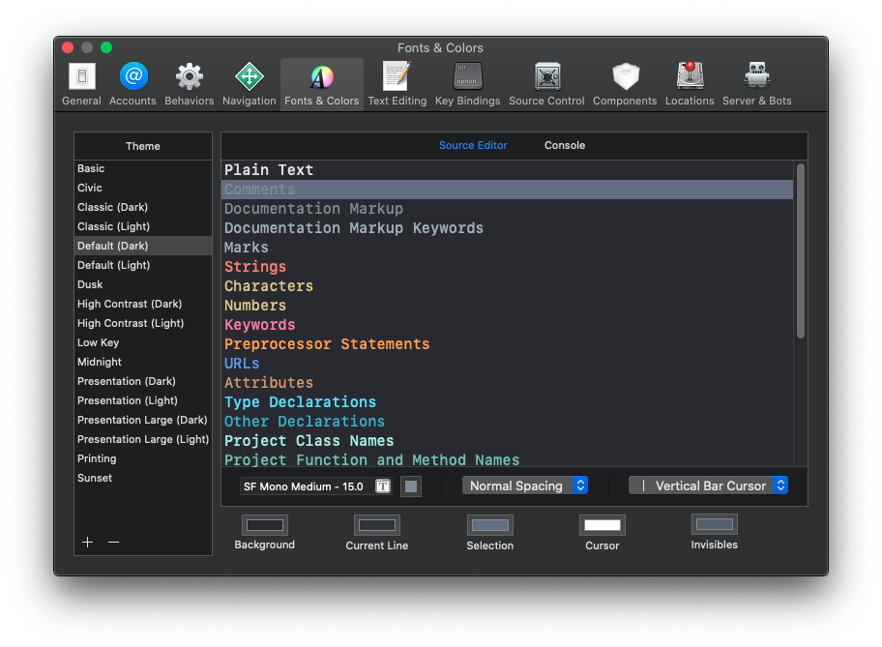Add a new theme with plus button
The height and width of the screenshot is (647, 882).
click(87, 542)
